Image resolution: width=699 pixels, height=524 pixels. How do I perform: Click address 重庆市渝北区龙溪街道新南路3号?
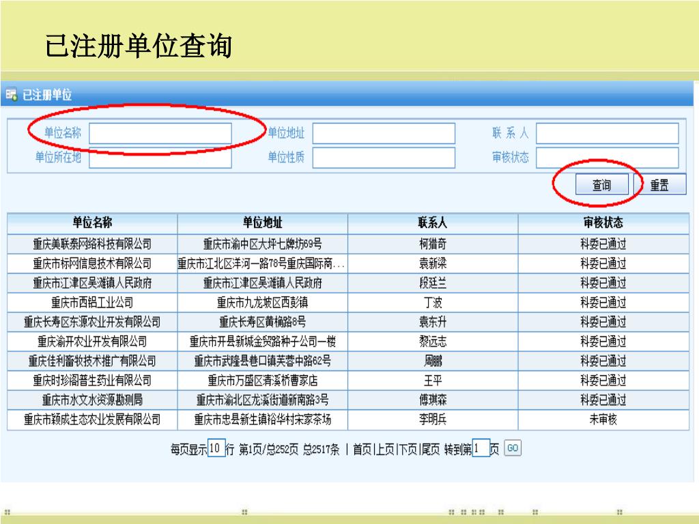point(263,400)
